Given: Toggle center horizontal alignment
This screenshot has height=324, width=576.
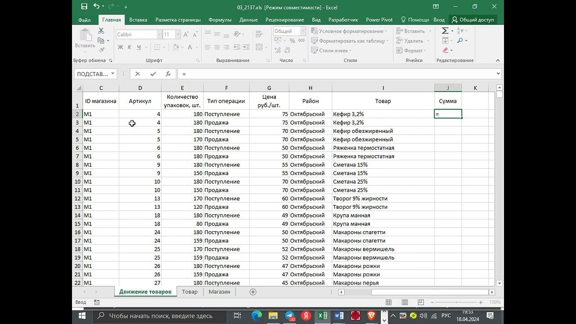Looking at the screenshot, I should pyautogui.click(x=217, y=47).
